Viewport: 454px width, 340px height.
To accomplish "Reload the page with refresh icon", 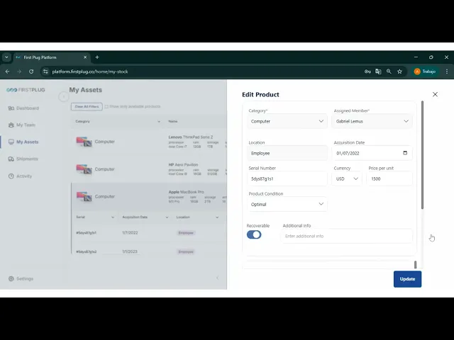I will pos(31,72).
